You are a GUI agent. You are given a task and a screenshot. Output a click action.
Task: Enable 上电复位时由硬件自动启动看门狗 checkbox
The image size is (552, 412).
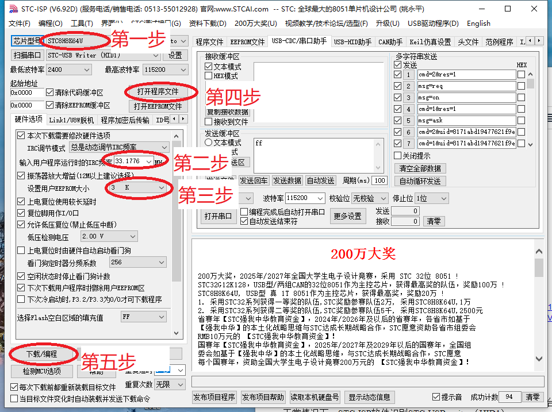coord(21,251)
